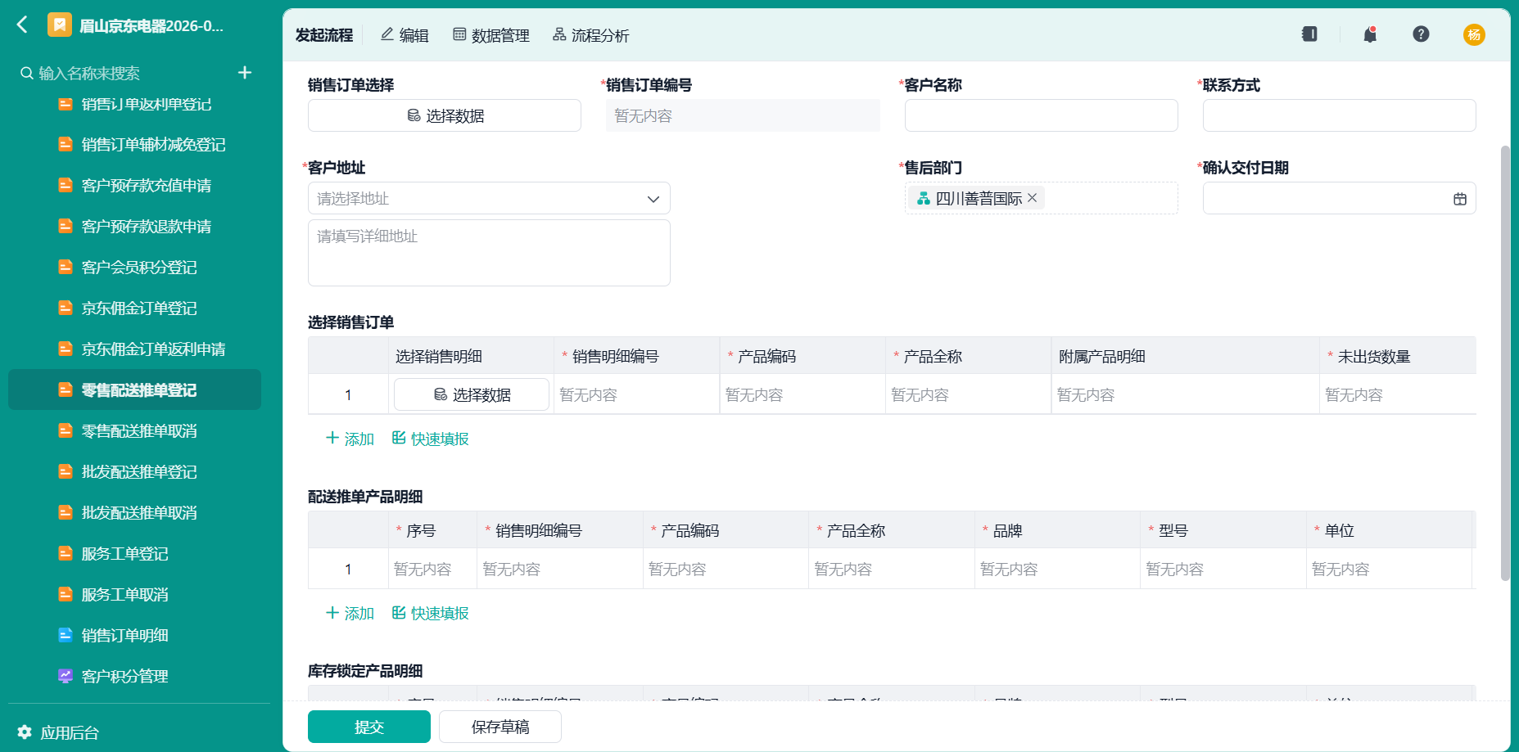Open the notebook icon in the top bar

(x=1309, y=34)
